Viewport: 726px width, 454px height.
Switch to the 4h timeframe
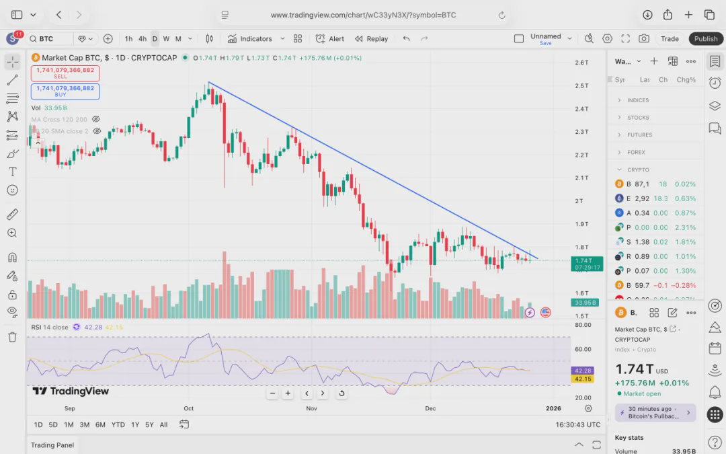coord(143,38)
